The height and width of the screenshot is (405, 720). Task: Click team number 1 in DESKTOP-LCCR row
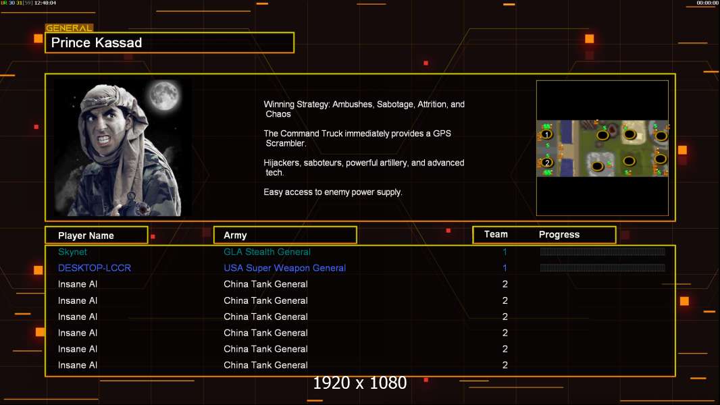(505, 268)
